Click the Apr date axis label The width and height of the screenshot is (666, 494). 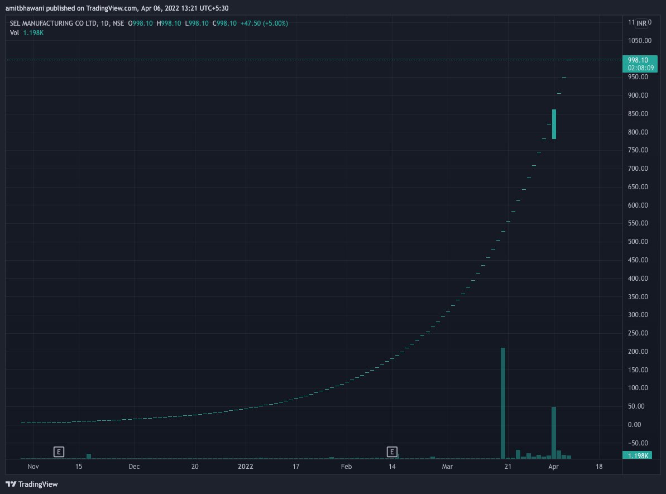pyautogui.click(x=553, y=467)
